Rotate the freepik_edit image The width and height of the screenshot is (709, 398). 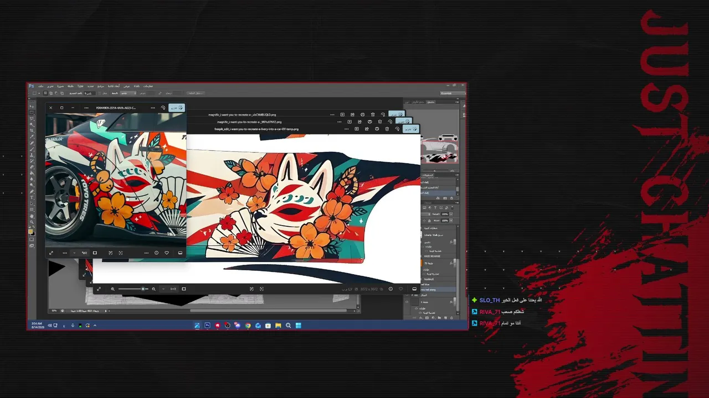point(397,129)
